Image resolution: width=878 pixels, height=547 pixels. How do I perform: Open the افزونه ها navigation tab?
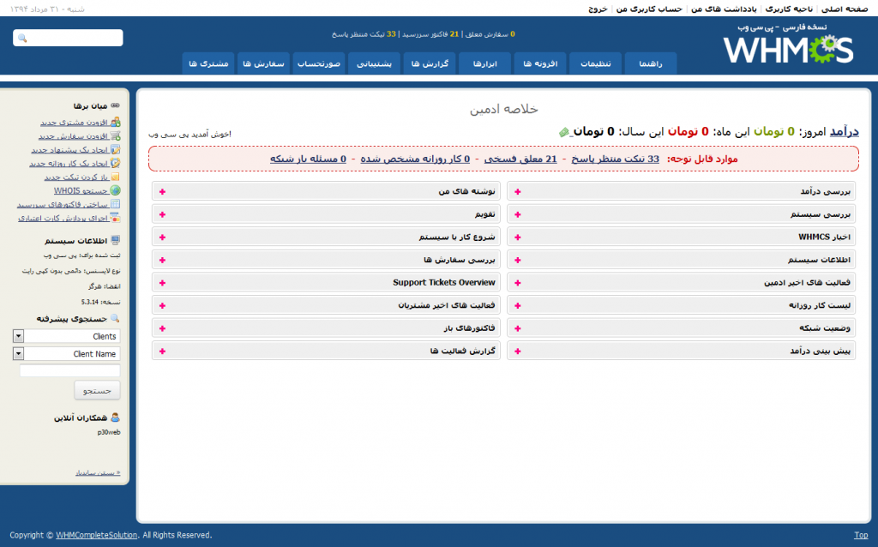coord(540,63)
